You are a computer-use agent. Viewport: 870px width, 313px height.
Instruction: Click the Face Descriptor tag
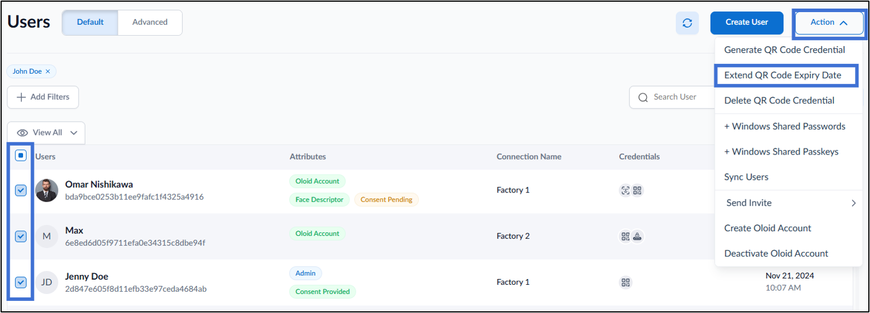[319, 199]
